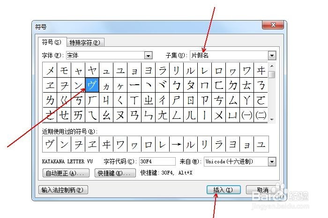Select katakana メ in the symbol grid
Viewport: 328px width, 218px height.
50,70
